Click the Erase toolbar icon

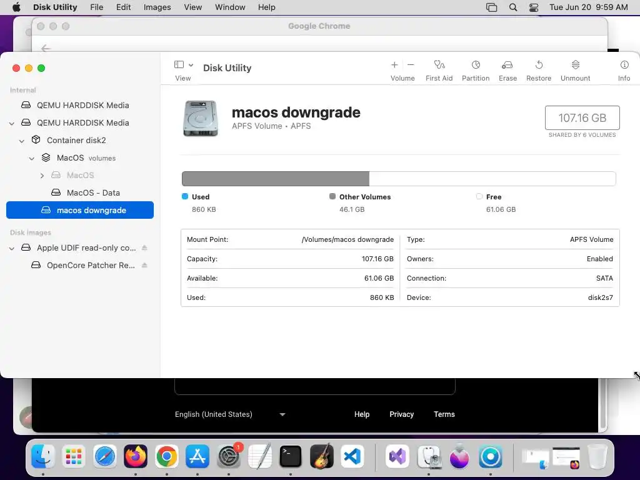point(507,65)
